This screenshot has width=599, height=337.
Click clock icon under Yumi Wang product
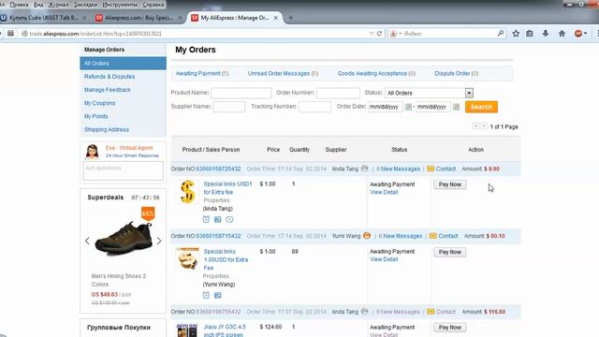206,295
